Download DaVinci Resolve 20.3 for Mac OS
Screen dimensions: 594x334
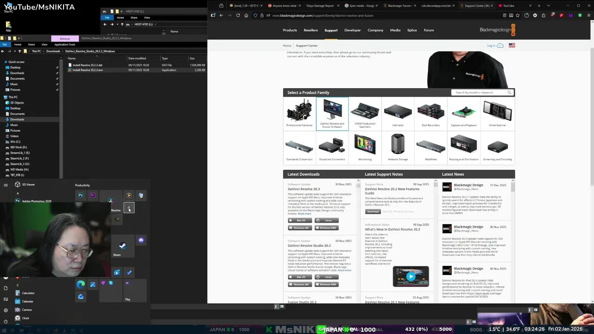[300, 220]
